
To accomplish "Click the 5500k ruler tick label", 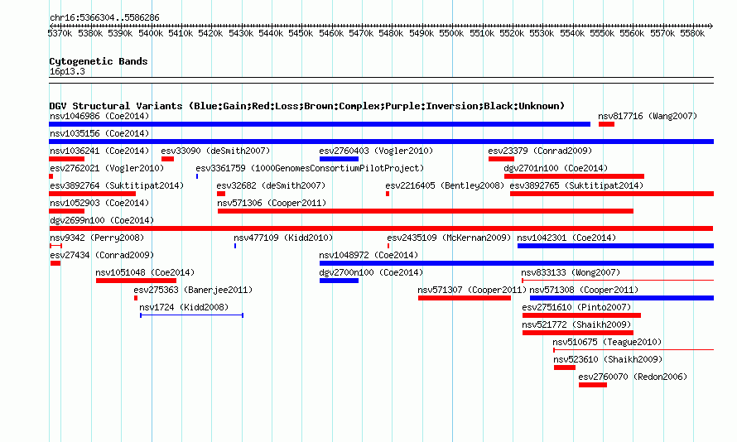I will tap(451, 33).
